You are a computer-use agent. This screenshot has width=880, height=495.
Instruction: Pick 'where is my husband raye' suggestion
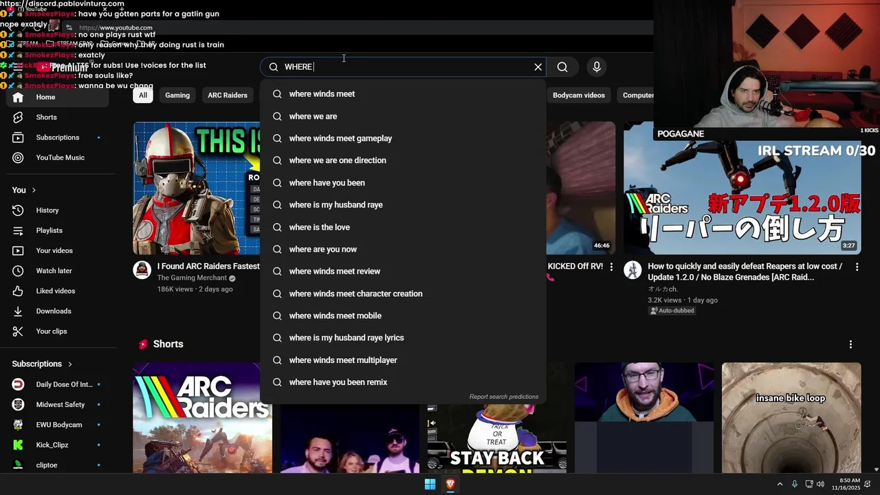point(403,205)
